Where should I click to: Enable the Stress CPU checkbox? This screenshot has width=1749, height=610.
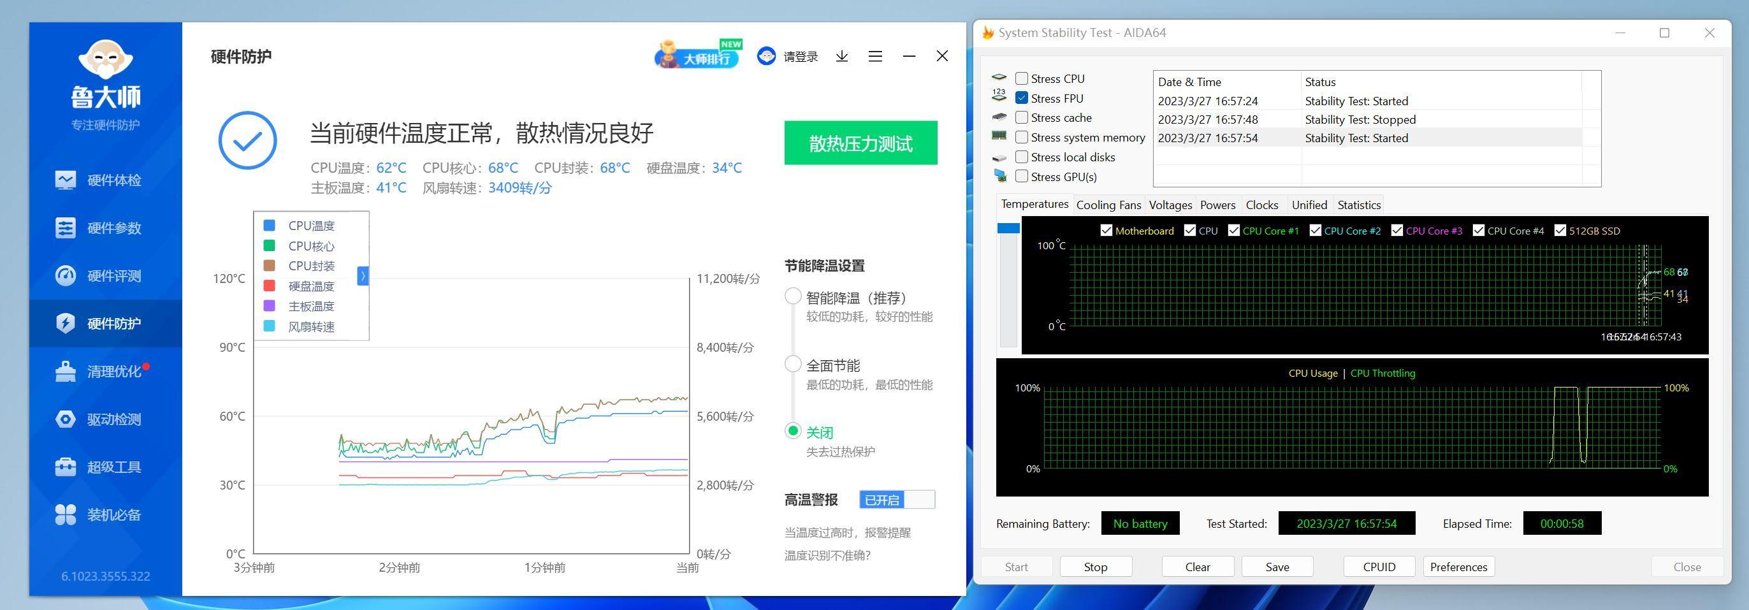click(1021, 78)
